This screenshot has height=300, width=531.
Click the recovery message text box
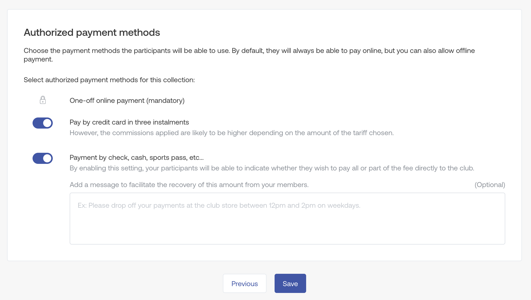coord(287,222)
